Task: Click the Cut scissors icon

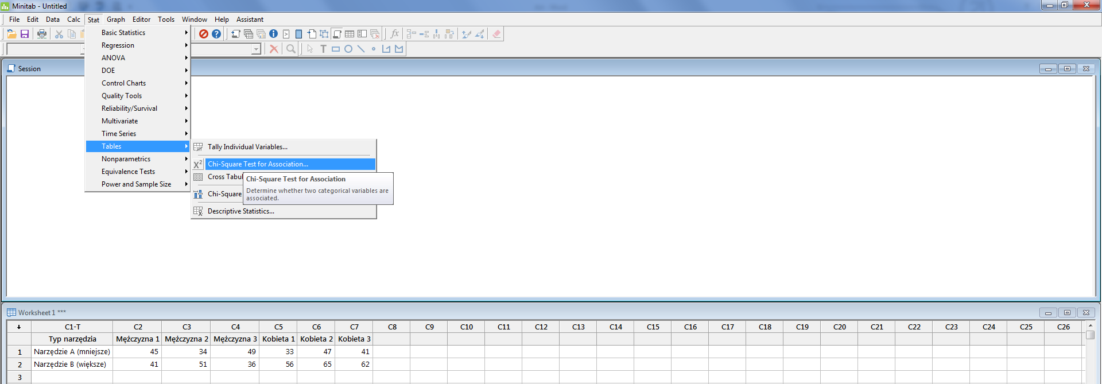Action: tap(59, 34)
